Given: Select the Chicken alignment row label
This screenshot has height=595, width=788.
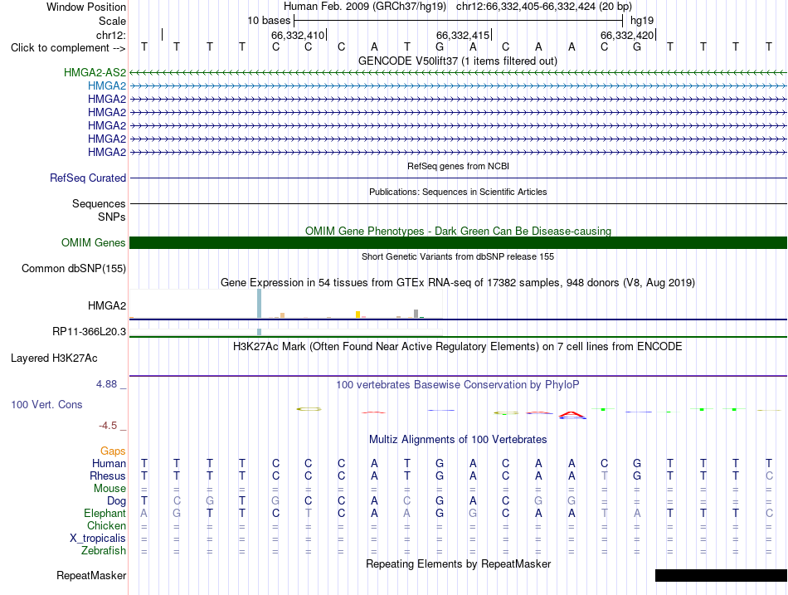Looking at the screenshot, I should coord(106,525).
